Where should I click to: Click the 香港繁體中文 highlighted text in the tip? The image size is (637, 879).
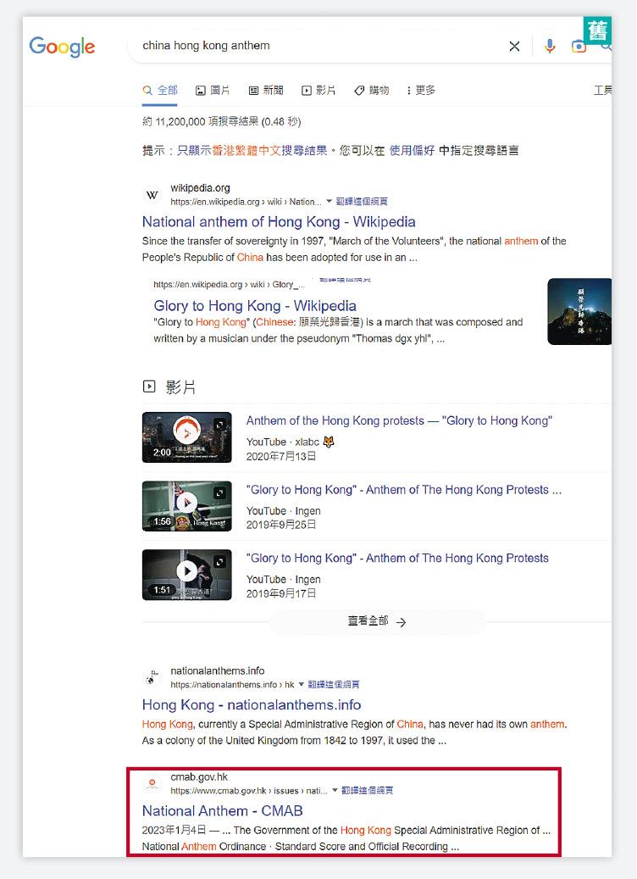(246, 150)
